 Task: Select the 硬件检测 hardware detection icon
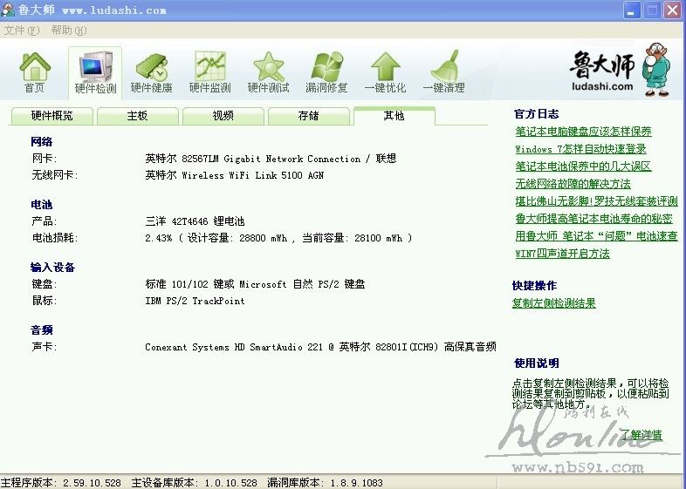[95, 72]
